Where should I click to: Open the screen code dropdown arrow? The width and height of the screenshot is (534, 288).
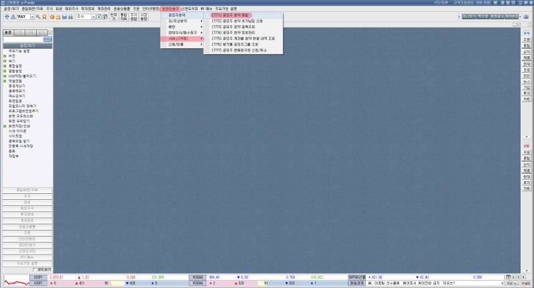(32, 17)
